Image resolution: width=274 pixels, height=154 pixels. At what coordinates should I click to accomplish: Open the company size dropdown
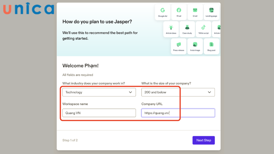178,92
